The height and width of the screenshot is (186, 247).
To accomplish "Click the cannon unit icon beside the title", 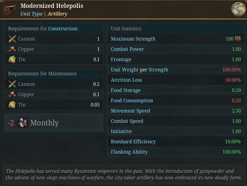I will 10,10.
